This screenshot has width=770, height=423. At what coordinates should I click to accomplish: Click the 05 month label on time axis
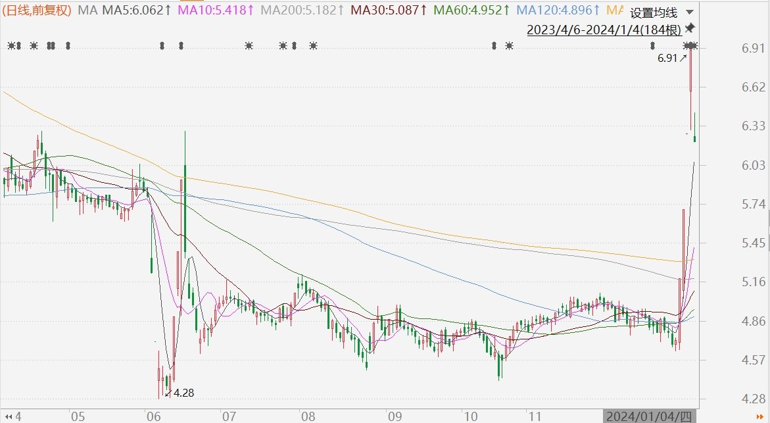click(x=78, y=416)
